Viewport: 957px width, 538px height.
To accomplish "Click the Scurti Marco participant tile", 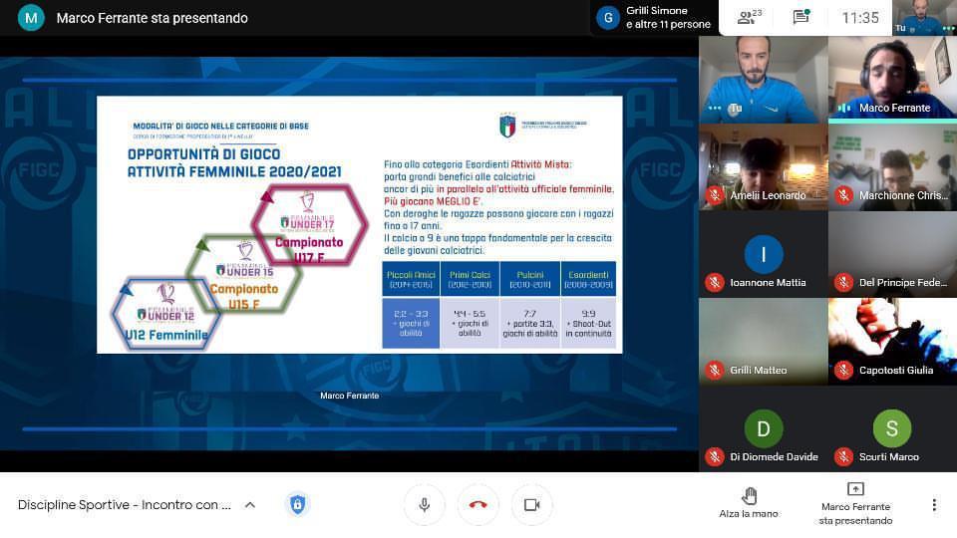I will [891, 429].
